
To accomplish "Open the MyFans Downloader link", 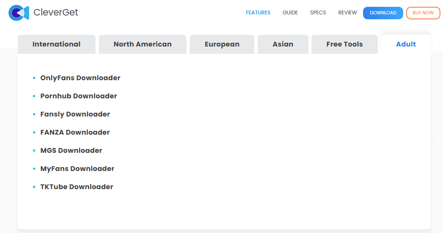I will click(x=77, y=169).
